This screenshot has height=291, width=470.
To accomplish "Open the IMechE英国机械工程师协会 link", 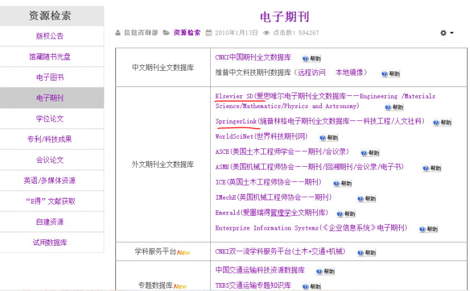I will point(273,197).
